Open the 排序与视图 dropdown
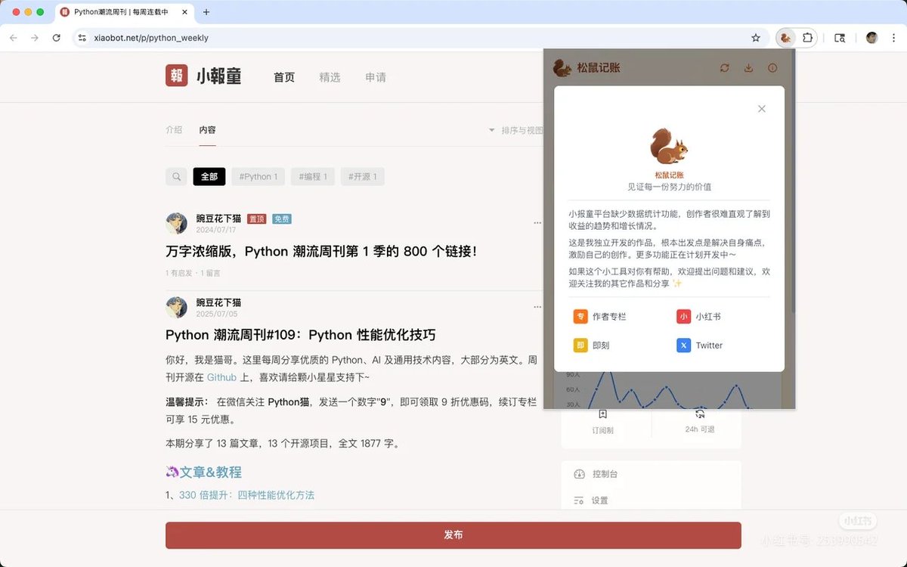This screenshot has height=567, width=907. [x=519, y=130]
